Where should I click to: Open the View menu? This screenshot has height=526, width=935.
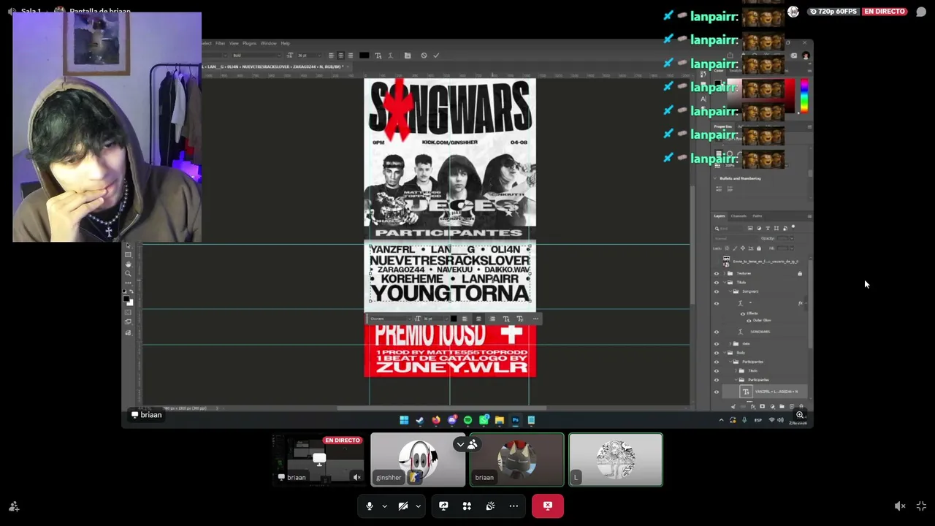[x=234, y=43]
